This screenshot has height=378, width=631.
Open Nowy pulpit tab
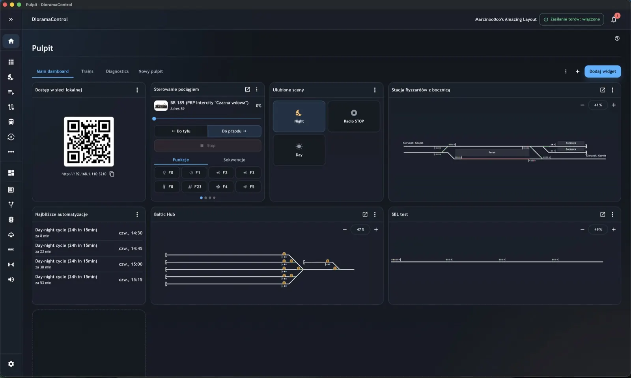tap(151, 71)
